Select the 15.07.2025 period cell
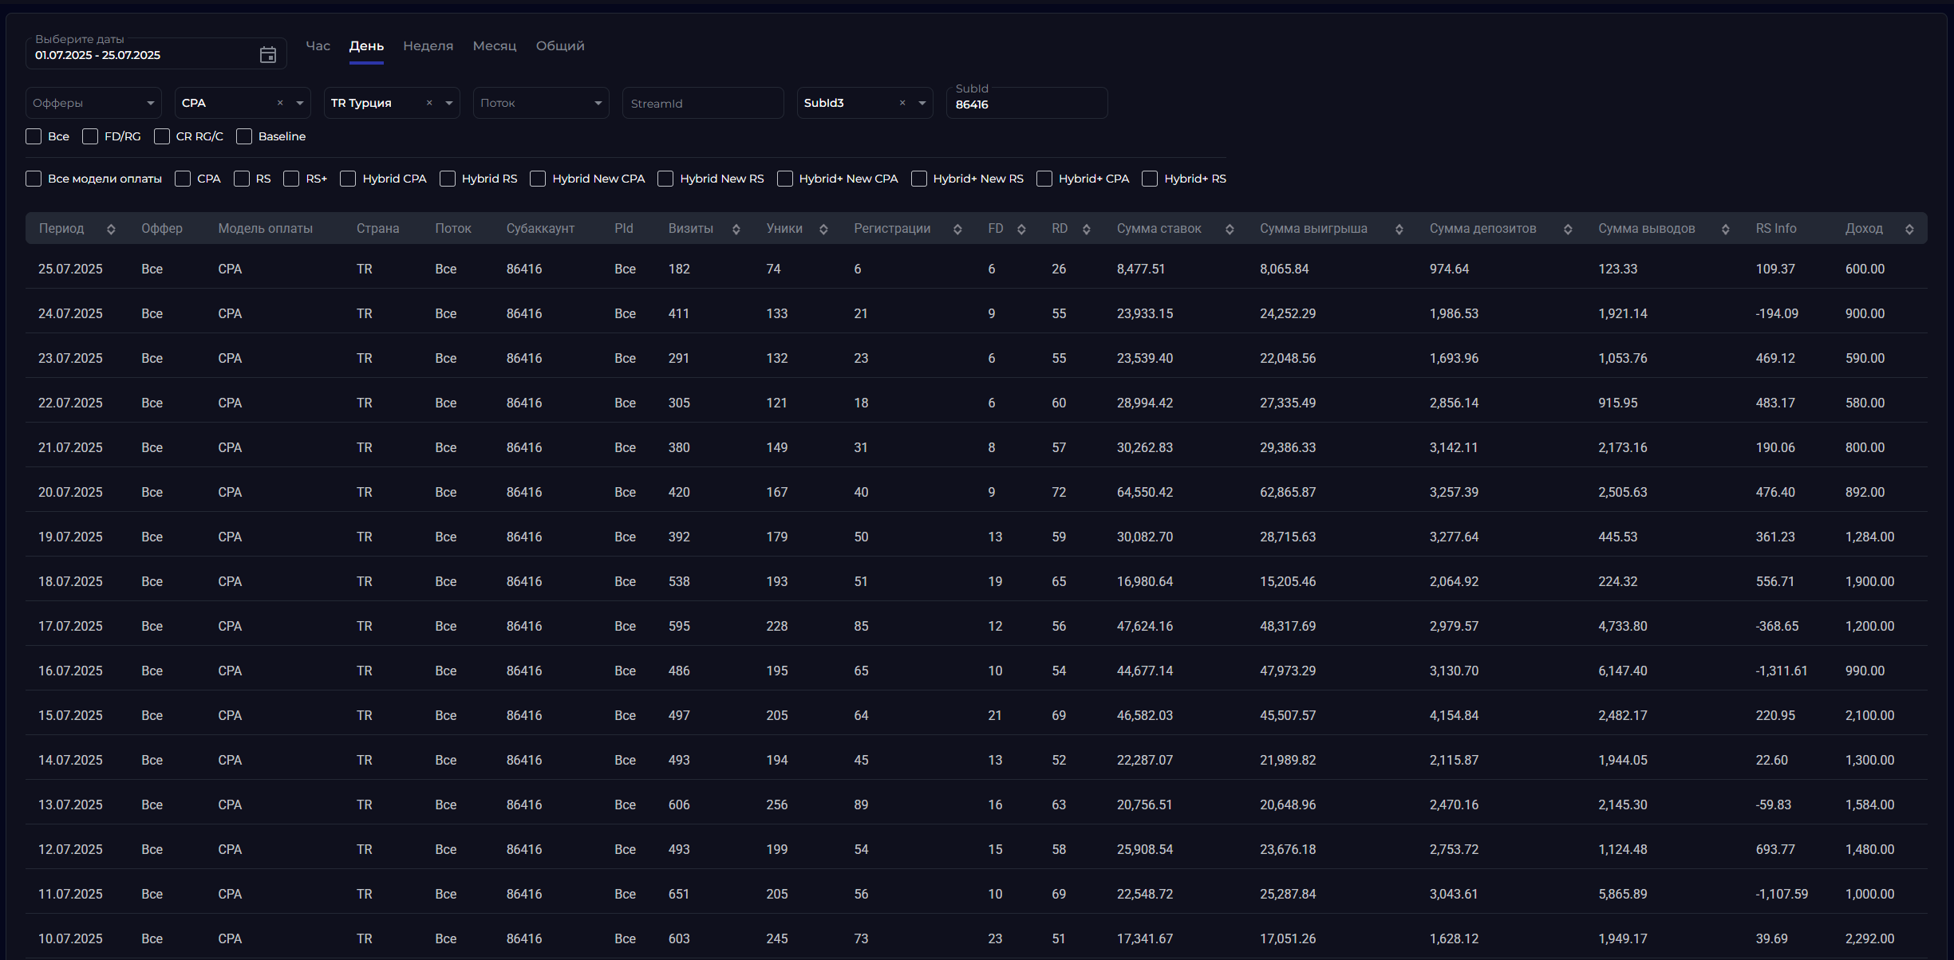 (x=70, y=716)
